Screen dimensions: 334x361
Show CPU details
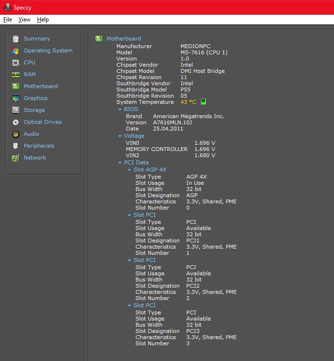click(x=29, y=62)
